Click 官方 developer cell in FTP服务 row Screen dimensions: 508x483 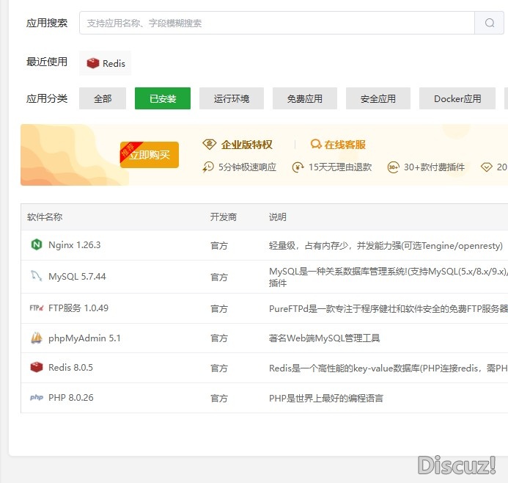click(219, 308)
